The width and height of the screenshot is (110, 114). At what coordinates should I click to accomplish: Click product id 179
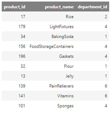22,27
